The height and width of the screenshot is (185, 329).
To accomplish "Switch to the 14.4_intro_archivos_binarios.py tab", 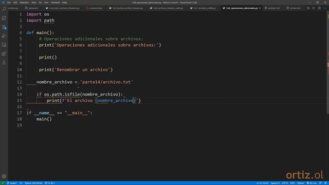I will (x=63, y=8).
